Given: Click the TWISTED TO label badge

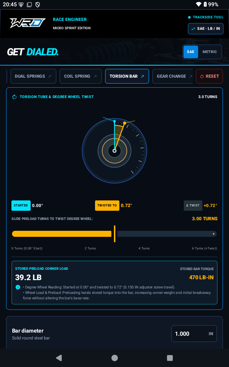Looking at the screenshot, I should coord(107,206).
